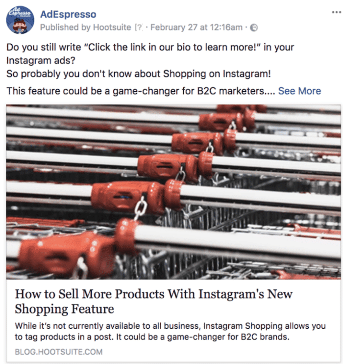Expand the post with See More
This screenshot has height=364, width=343.
coord(299,91)
